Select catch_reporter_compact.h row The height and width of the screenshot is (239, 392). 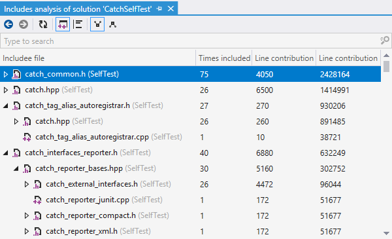click(190, 215)
